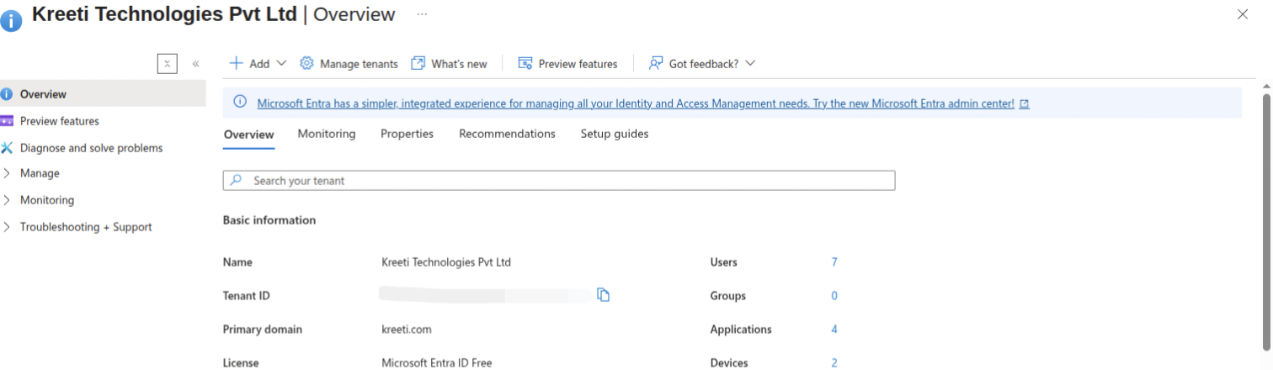This screenshot has height=370, width=1273.
Task: Click the plus icon of Add
Action: pos(237,63)
